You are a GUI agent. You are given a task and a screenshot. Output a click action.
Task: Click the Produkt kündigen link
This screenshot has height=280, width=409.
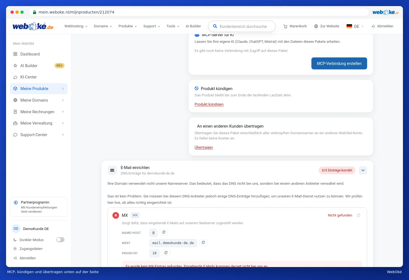[209, 104]
